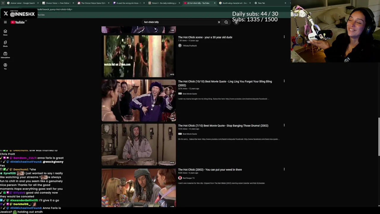
Task: Open Home in the YouTube sidebar
Action: (5, 32)
